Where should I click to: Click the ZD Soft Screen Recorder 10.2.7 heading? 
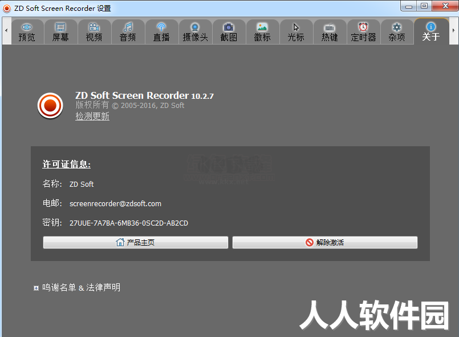point(145,95)
